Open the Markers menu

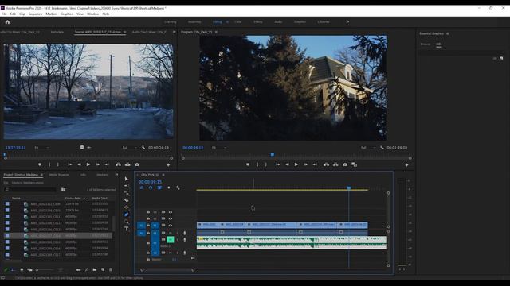click(x=51, y=14)
